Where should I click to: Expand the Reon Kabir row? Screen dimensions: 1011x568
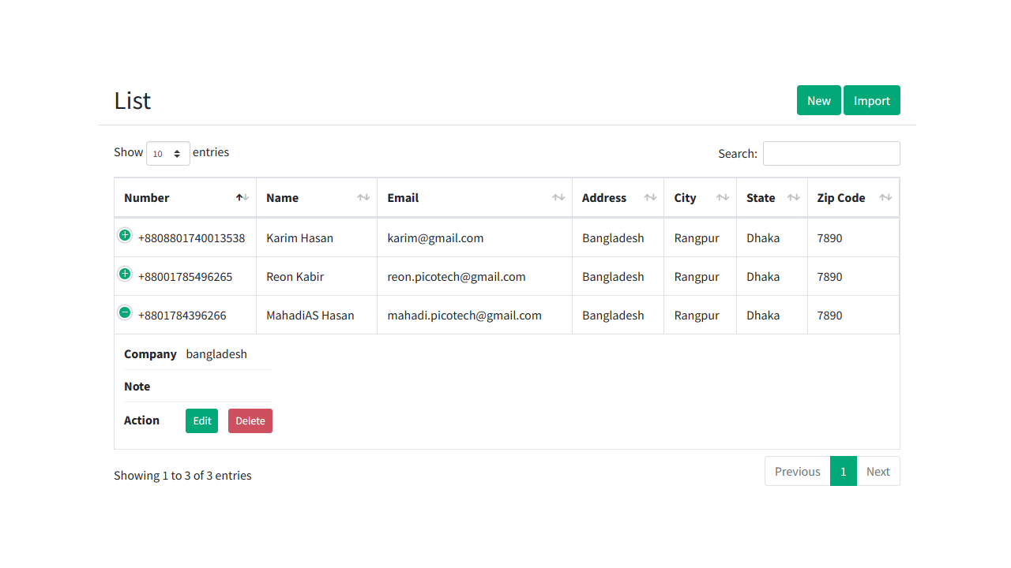point(125,274)
